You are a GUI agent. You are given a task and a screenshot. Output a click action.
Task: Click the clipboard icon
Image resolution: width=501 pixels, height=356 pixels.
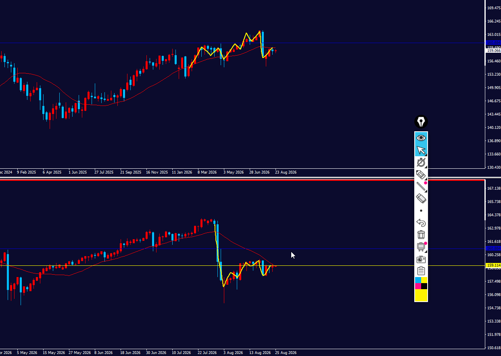click(x=421, y=271)
